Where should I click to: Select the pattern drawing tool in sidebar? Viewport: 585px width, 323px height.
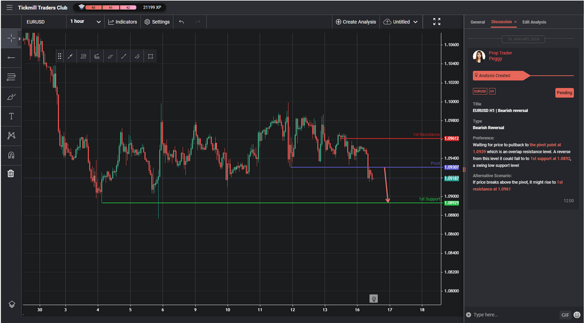point(11,135)
